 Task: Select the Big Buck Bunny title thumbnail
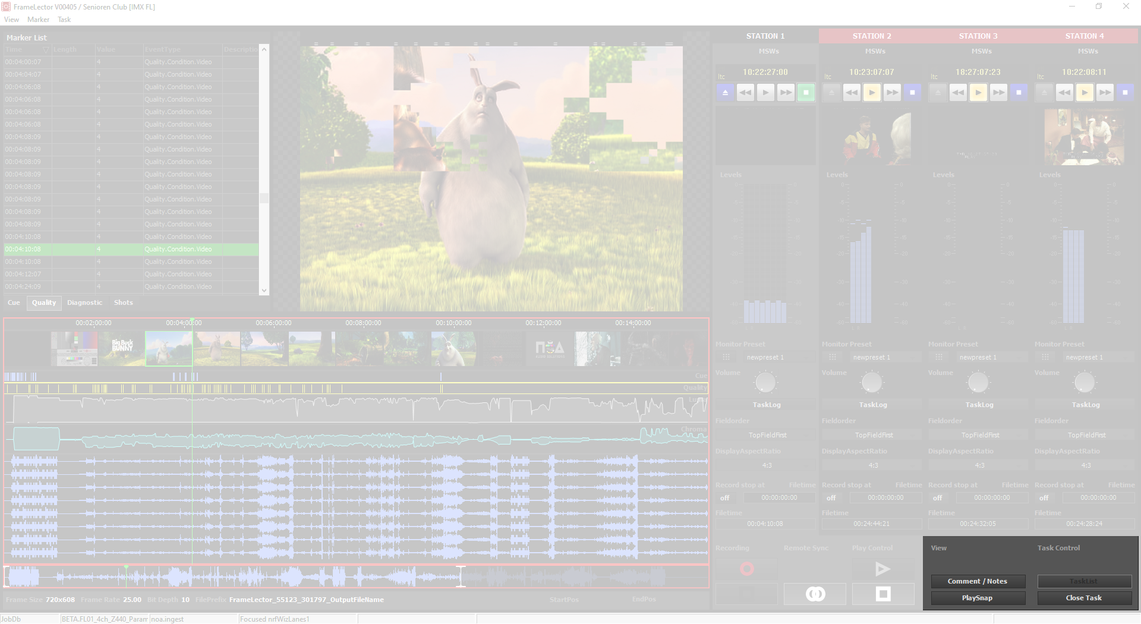pyautogui.click(x=122, y=349)
